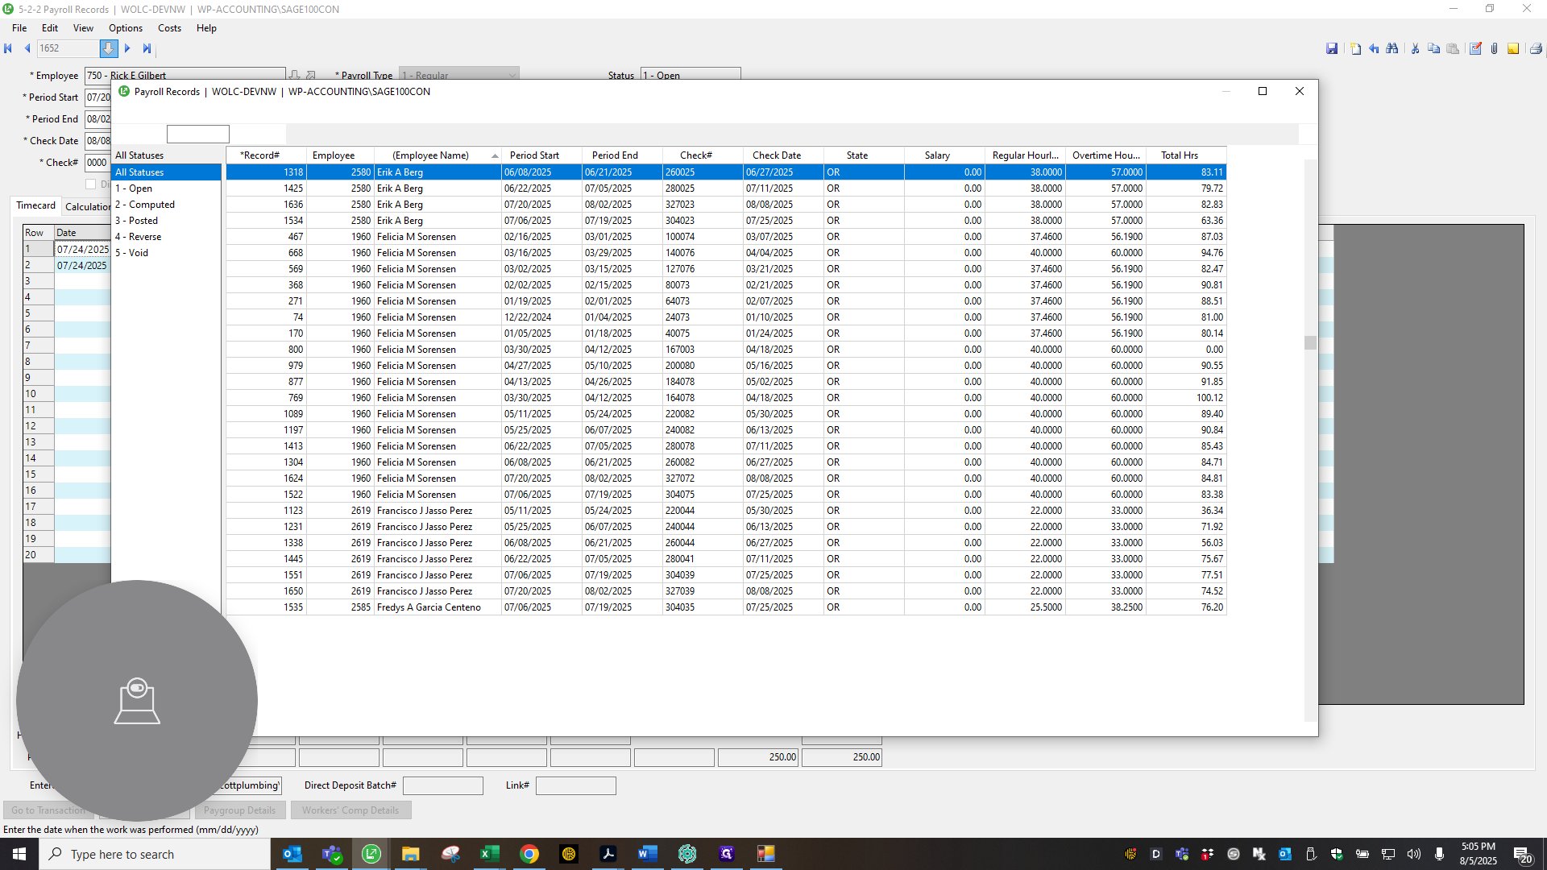Open the Edit menu
1547x870 pixels.
[50, 28]
